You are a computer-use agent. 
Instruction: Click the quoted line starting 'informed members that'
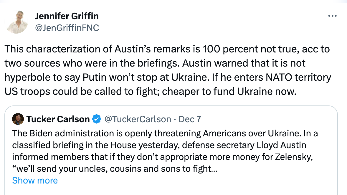(162, 157)
